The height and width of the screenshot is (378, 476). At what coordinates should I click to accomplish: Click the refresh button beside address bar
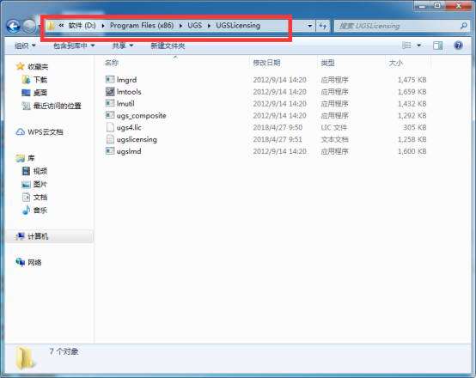coord(323,26)
